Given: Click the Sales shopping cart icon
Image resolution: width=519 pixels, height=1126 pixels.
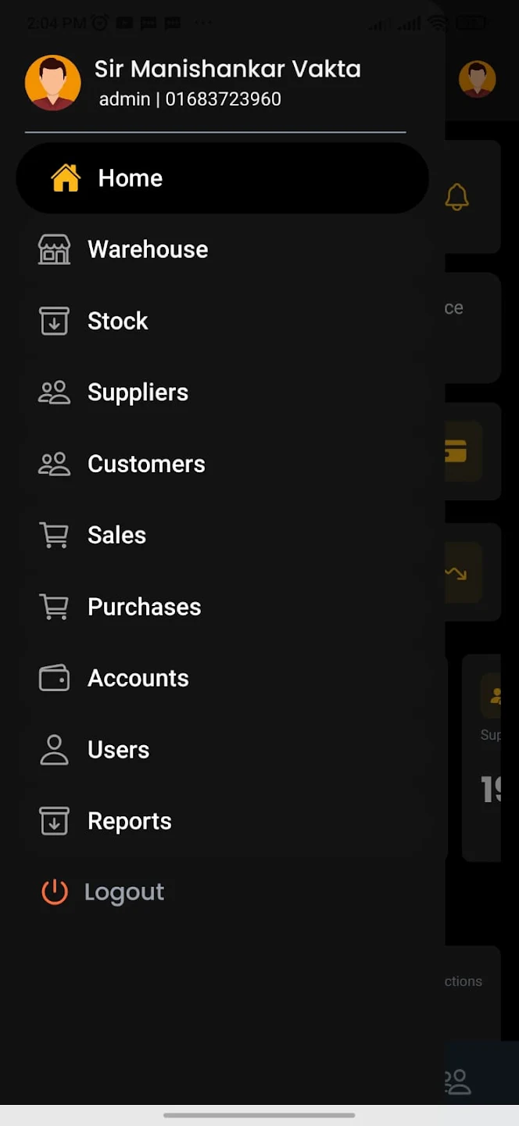Looking at the screenshot, I should [x=54, y=536].
